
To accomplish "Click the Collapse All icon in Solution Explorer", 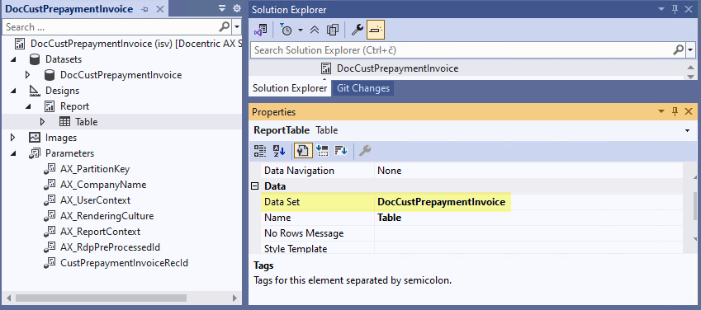I will click(x=315, y=30).
